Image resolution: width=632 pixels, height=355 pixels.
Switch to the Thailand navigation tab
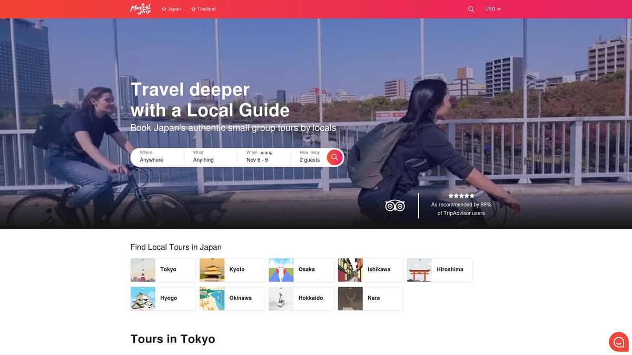pos(203,8)
